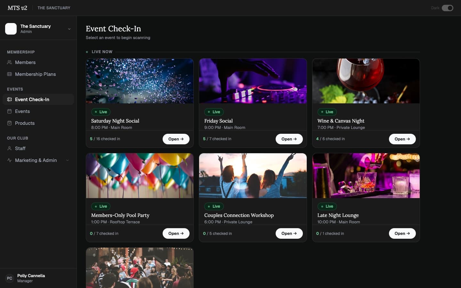Navigate to Events in sidebar
Viewport: 461px width, 288px height.
(38, 111)
